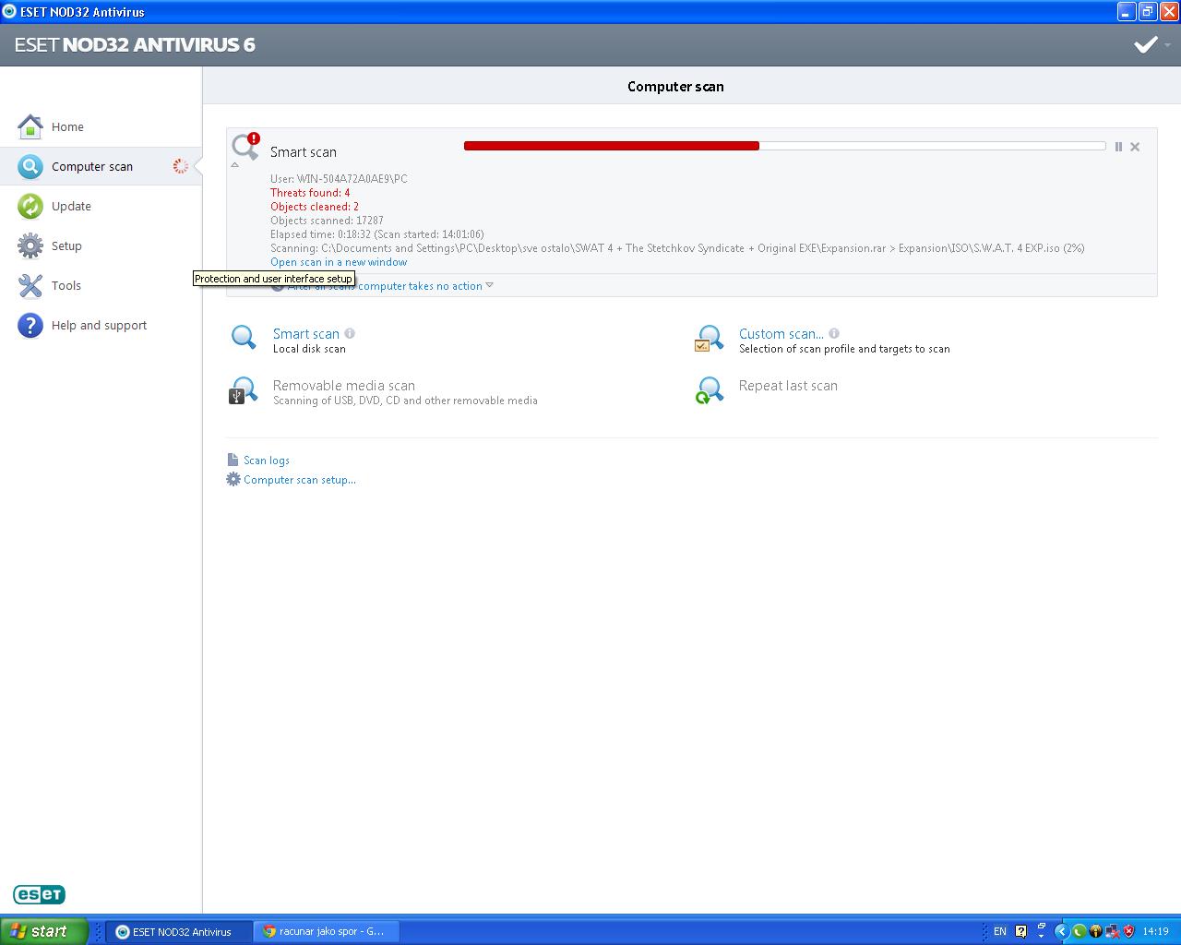Click the Removable media scan USB icon
This screenshot has height=945, width=1181.
[243, 390]
